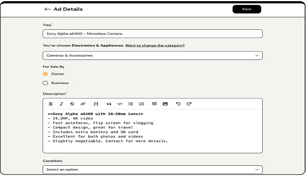Open the Condition 'Select an option' dropdown
The width and height of the screenshot is (307, 176).
[152, 169]
